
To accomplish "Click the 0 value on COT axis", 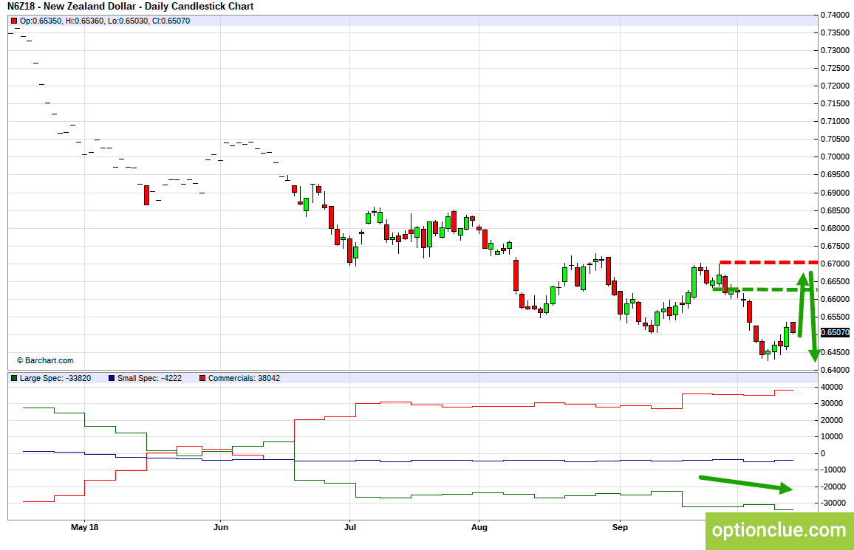I will coord(823,453).
